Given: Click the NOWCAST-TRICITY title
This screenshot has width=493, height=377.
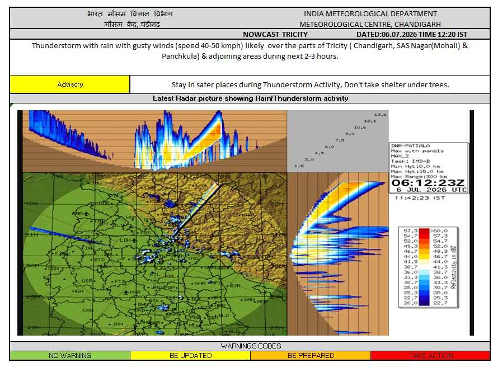Looking at the screenshot, I should point(275,34).
